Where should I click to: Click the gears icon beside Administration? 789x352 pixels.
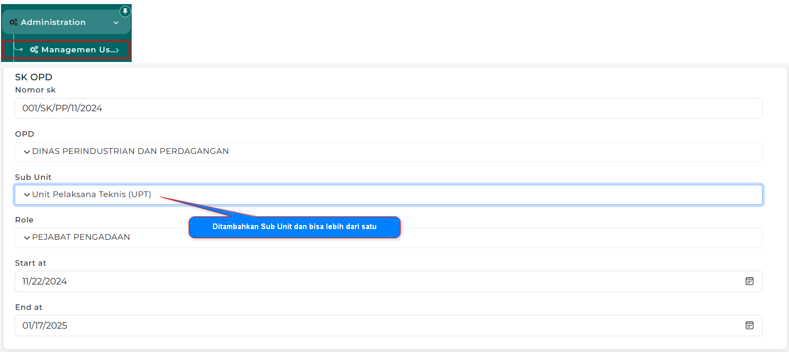pyautogui.click(x=14, y=22)
